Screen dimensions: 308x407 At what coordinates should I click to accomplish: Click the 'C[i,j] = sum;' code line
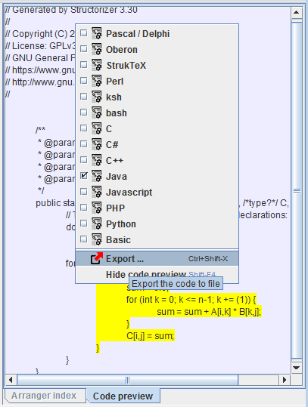150,336
